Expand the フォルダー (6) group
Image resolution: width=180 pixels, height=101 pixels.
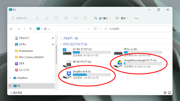click(61, 38)
